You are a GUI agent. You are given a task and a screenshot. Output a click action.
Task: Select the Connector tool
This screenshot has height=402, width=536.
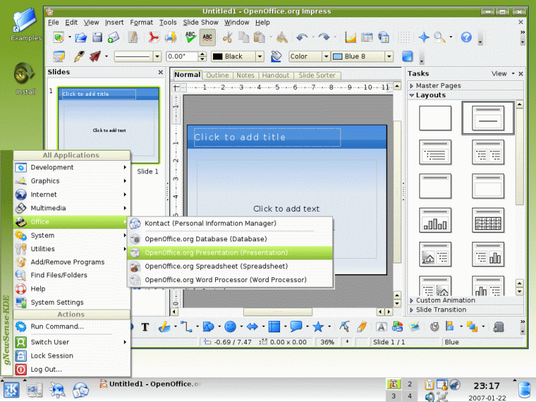186,327
